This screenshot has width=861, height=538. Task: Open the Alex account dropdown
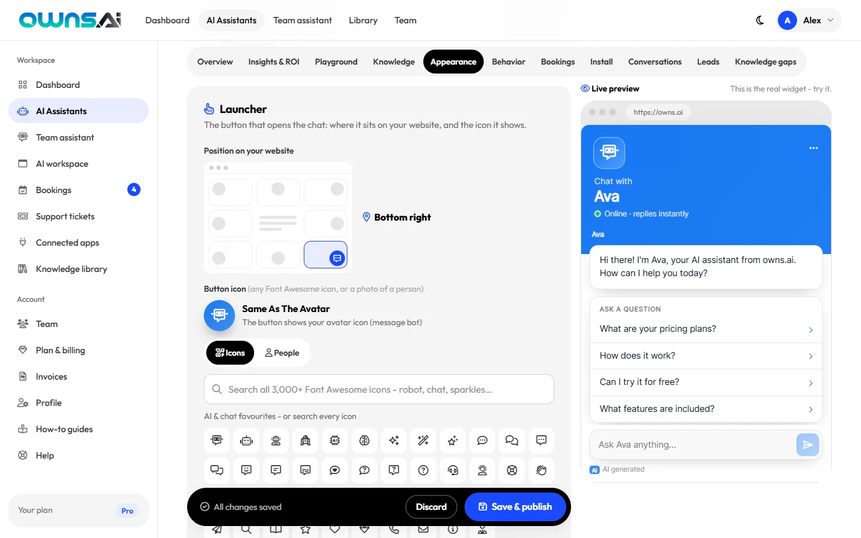pos(808,20)
